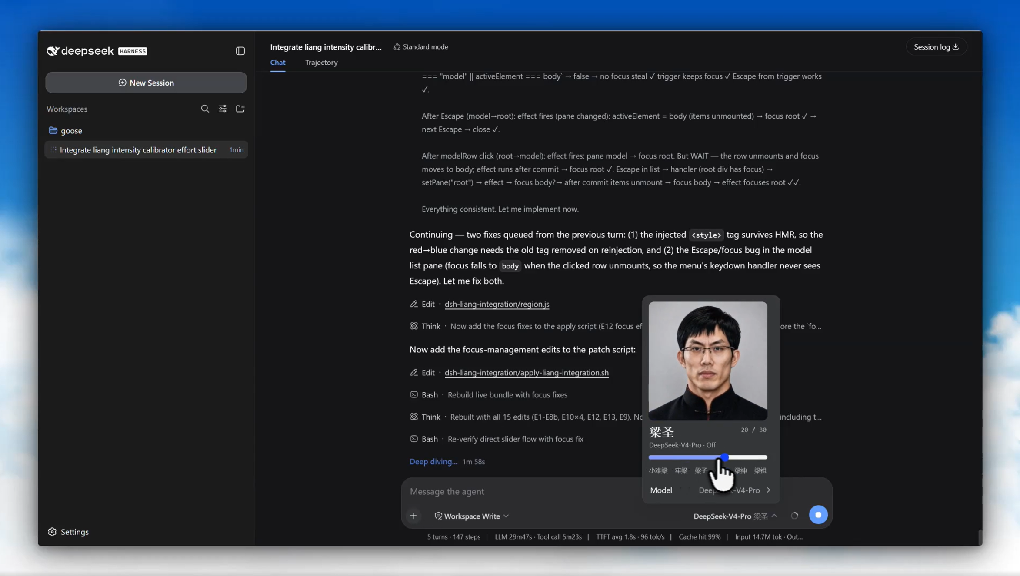Select the 梁神 effort level label

[740, 471]
